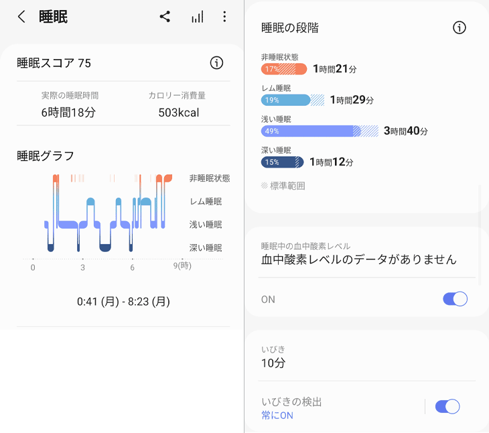Viewport: 489px width, 433px height.
Task: Tap the 睡眠グラフ heading
Action: pyautogui.click(x=46, y=156)
